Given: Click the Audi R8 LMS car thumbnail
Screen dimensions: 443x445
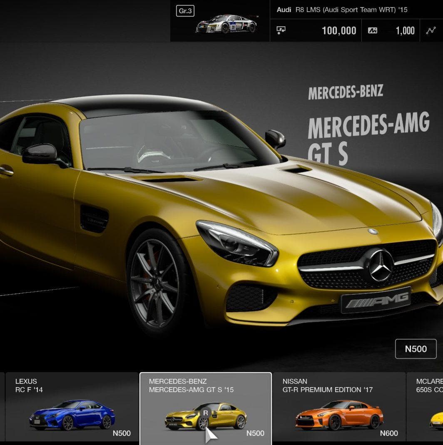Looking at the screenshot, I should click(226, 24).
